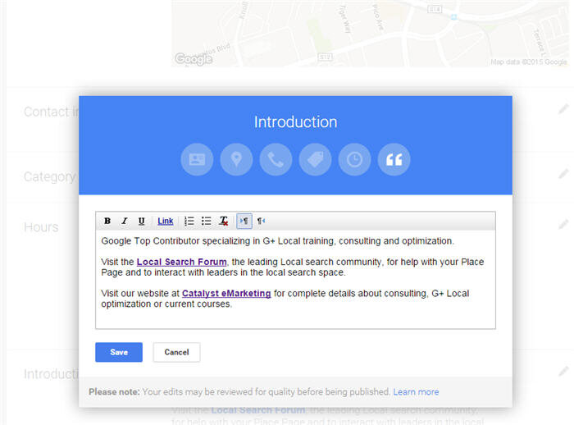Edit Introduction with its pencil icon

[x=563, y=371]
